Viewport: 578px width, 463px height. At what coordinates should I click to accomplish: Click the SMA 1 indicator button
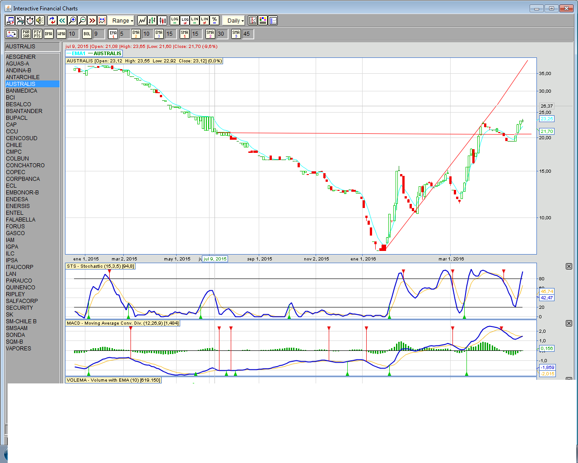184,34
